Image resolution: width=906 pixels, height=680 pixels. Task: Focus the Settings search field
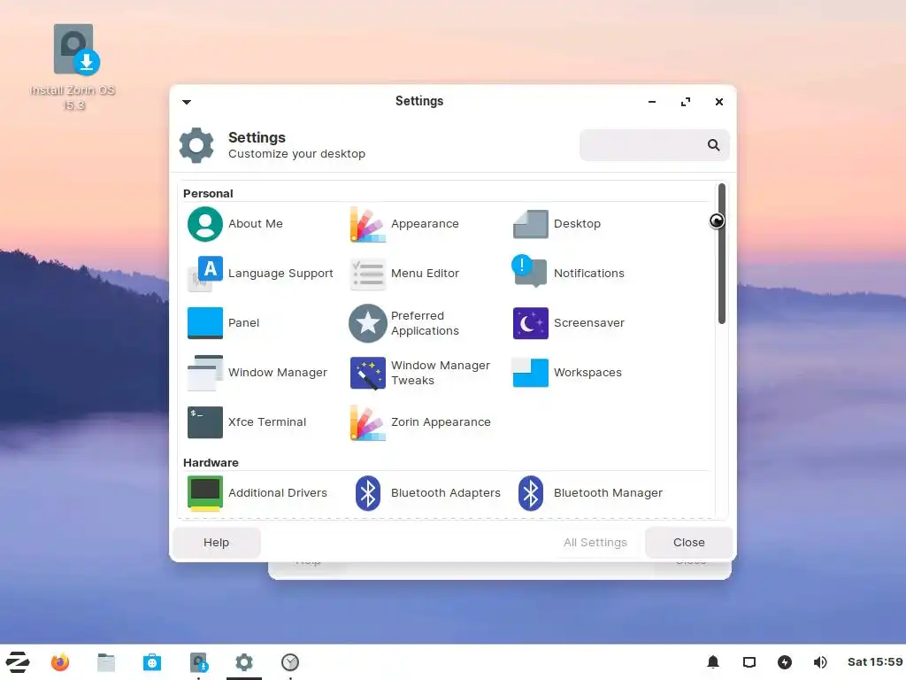click(654, 145)
